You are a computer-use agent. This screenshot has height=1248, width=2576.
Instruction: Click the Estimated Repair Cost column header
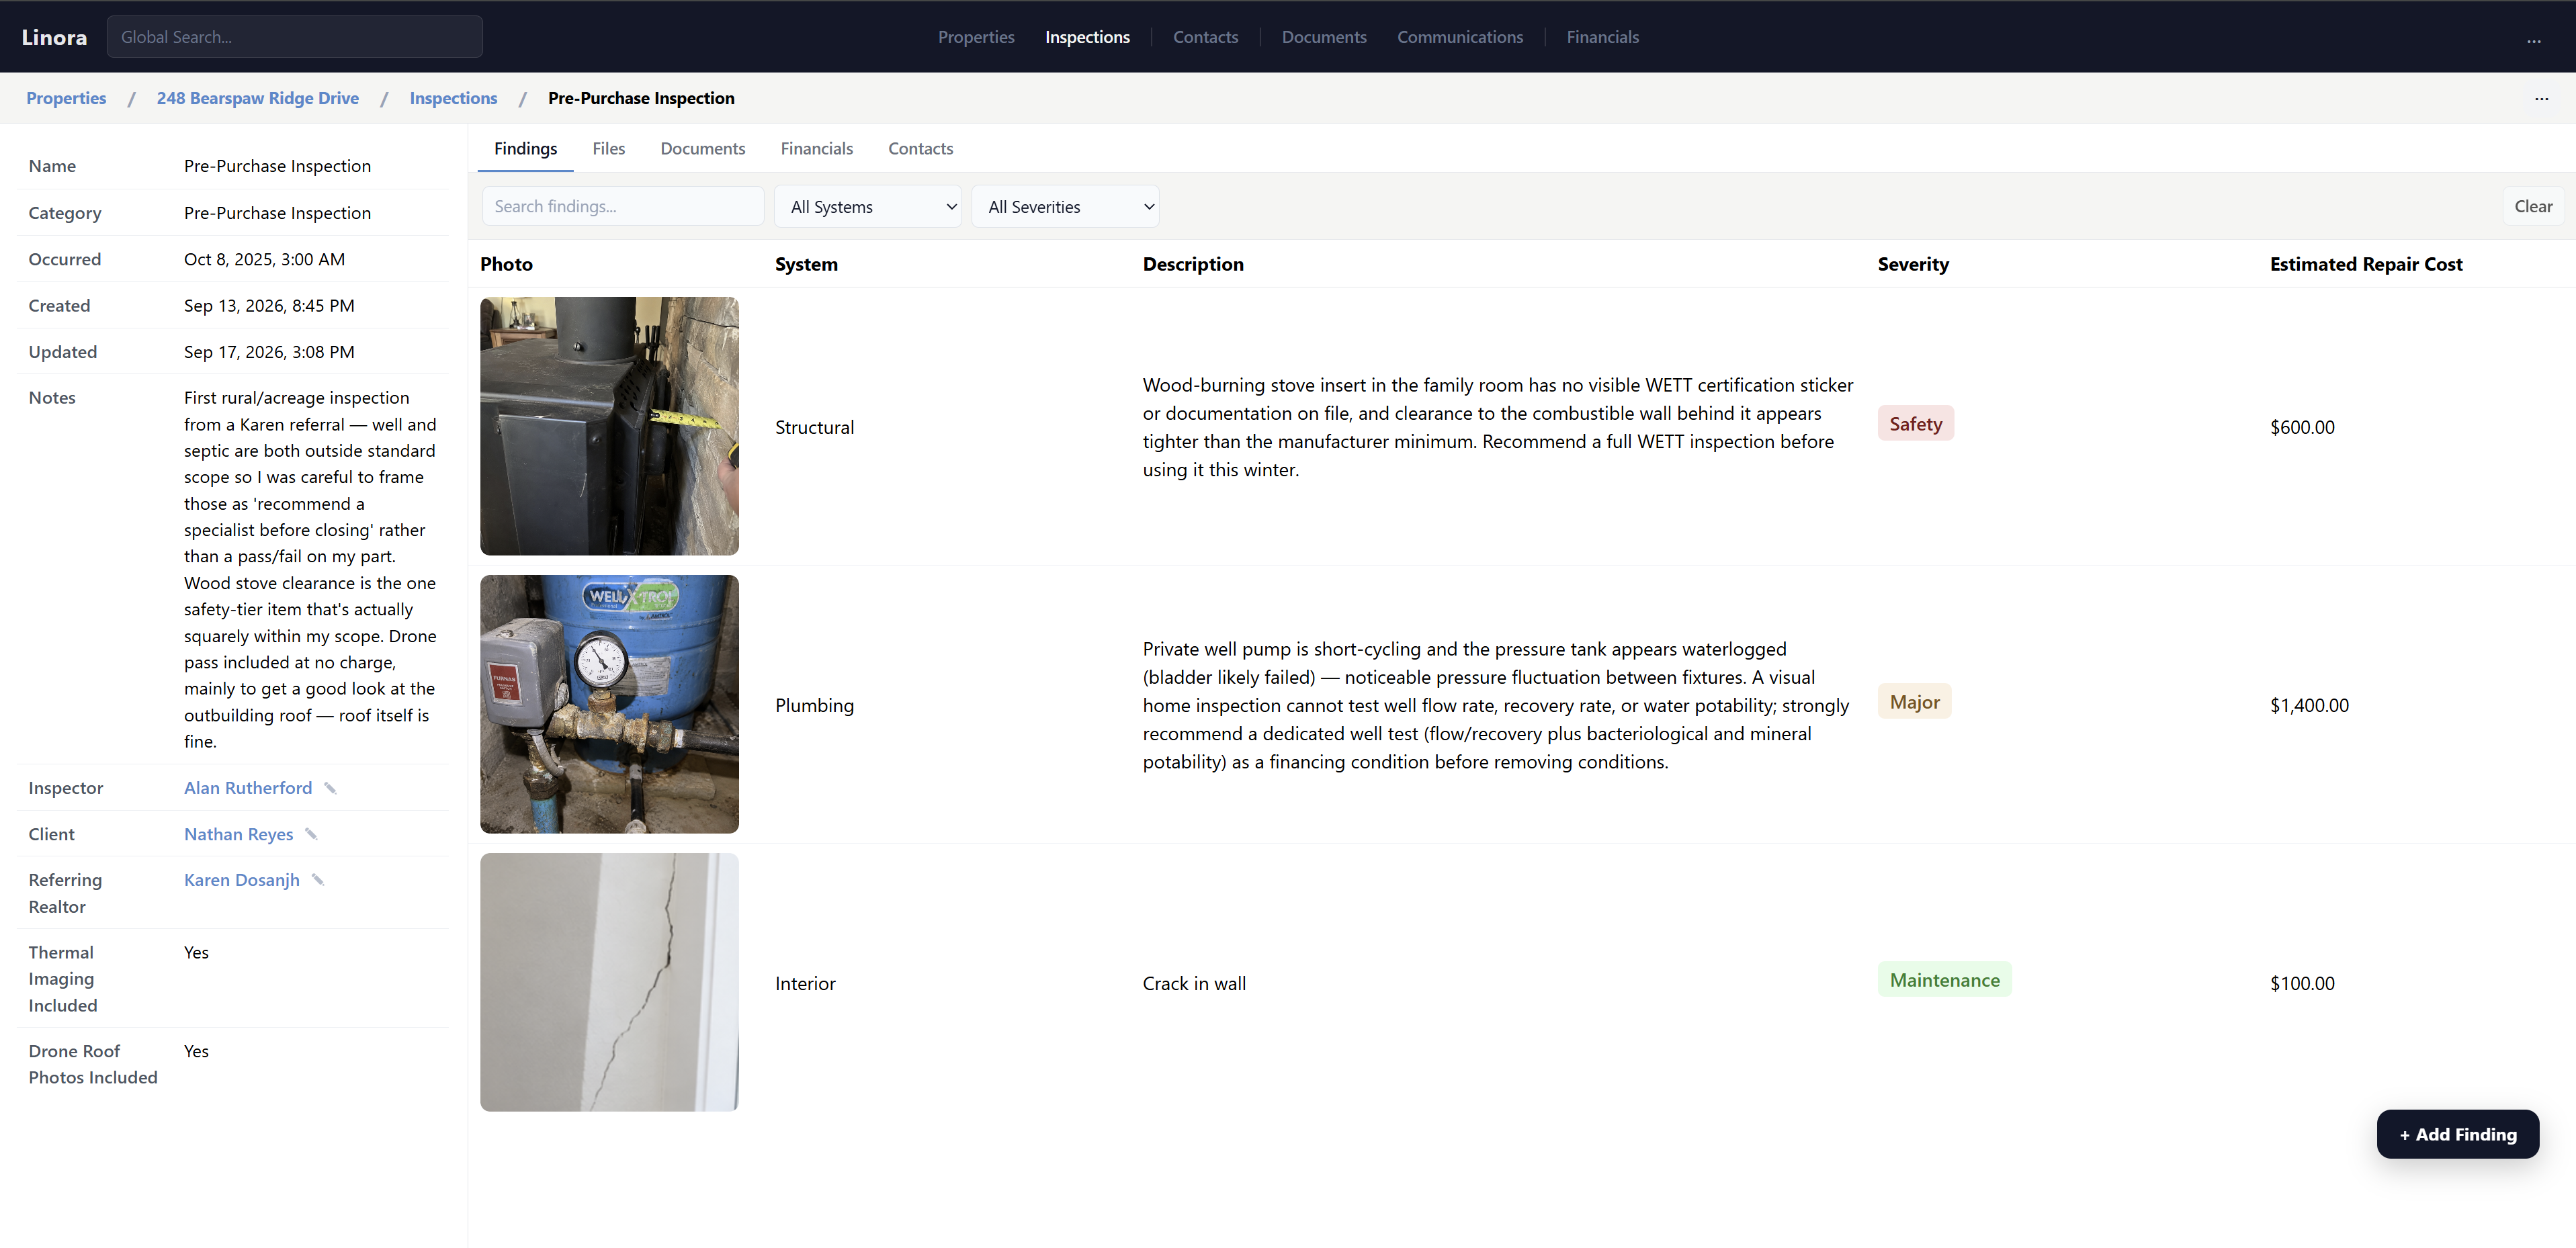[2365, 264]
